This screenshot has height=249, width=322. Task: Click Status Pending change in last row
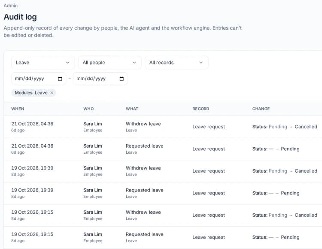276,237
